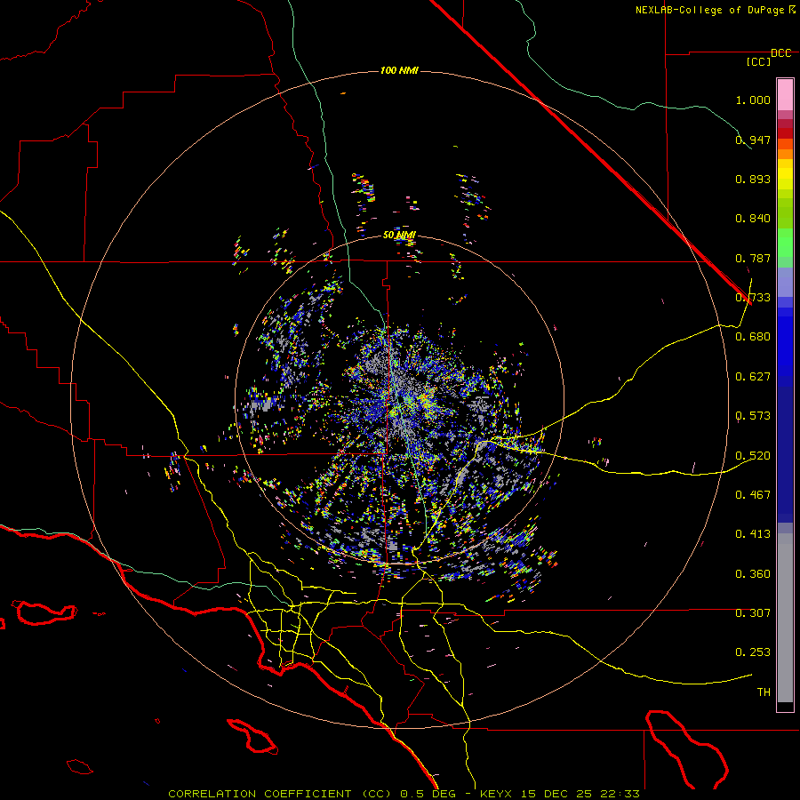Viewport: 800px width, 800px height.
Task: Click the 100 NMI range ring label
Action: tap(399, 70)
